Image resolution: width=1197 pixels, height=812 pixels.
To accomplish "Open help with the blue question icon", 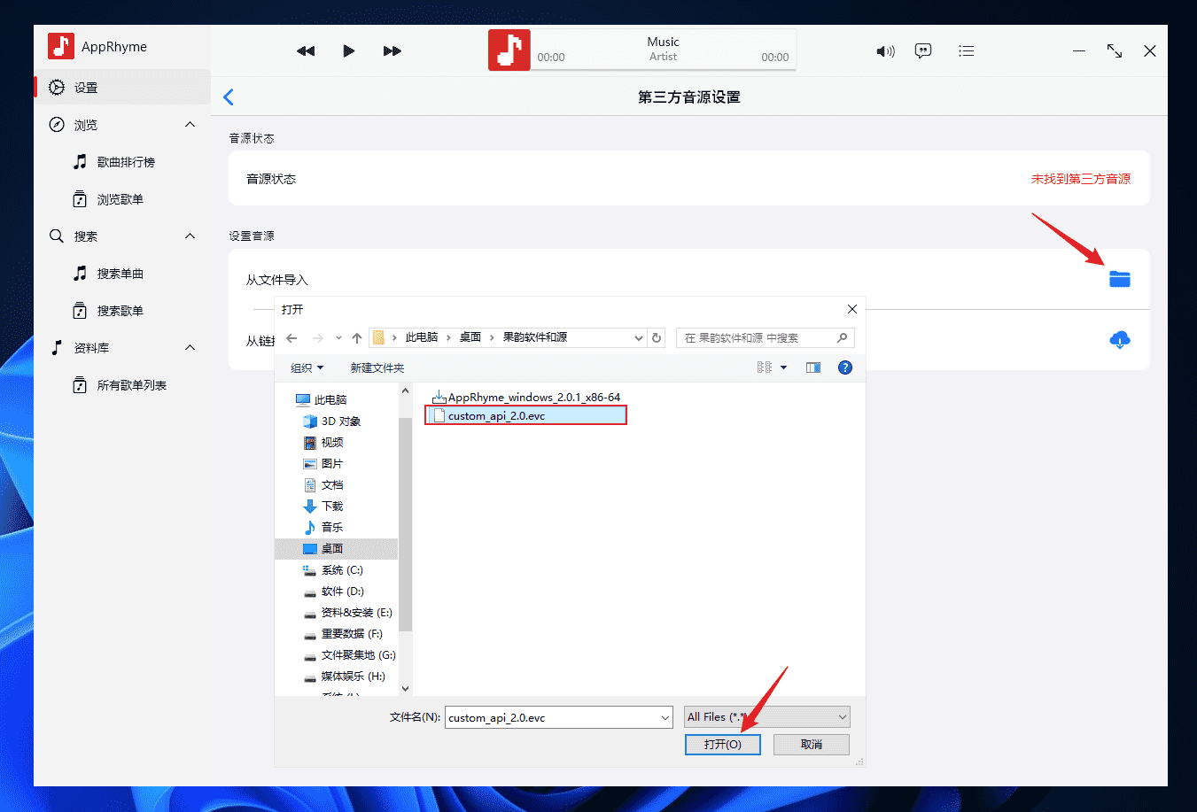I will point(845,367).
